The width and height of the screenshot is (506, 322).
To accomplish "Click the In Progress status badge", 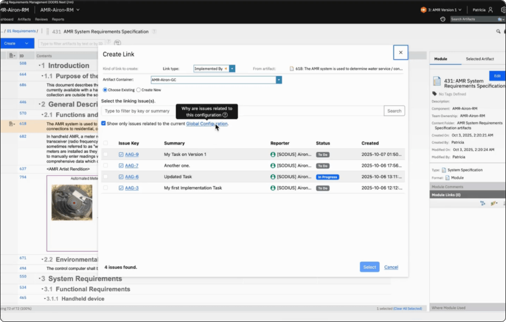I will pos(327,177).
